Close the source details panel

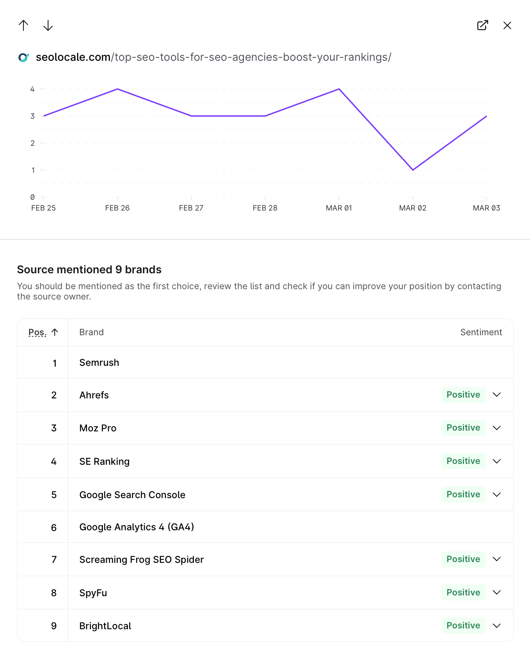coord(507,25)
